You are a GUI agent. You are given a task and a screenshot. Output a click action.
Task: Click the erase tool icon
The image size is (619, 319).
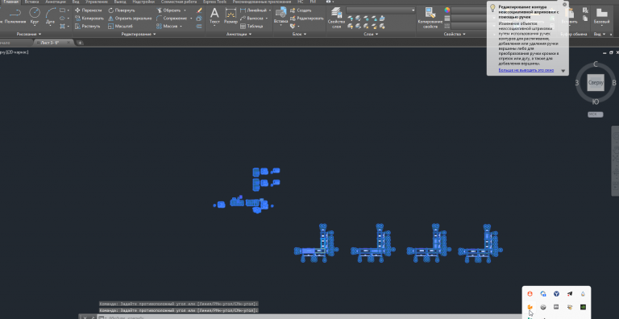point(199,10)
